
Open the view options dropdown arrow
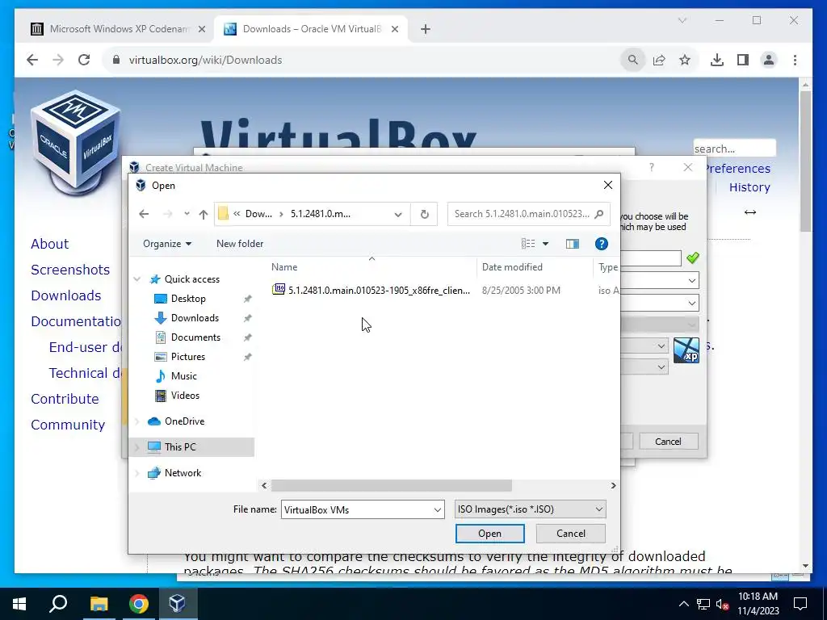pyautogui.click(x=545, y=244)
